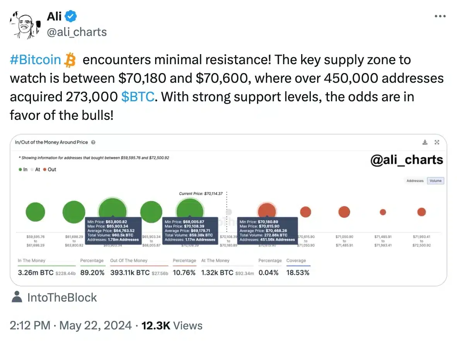Switch the chart to the Volume view
Viewport: 457px width, 341px height.
point(435,181)
